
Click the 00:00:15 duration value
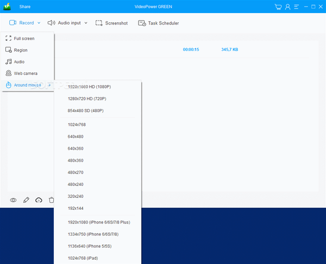[191, 49]
